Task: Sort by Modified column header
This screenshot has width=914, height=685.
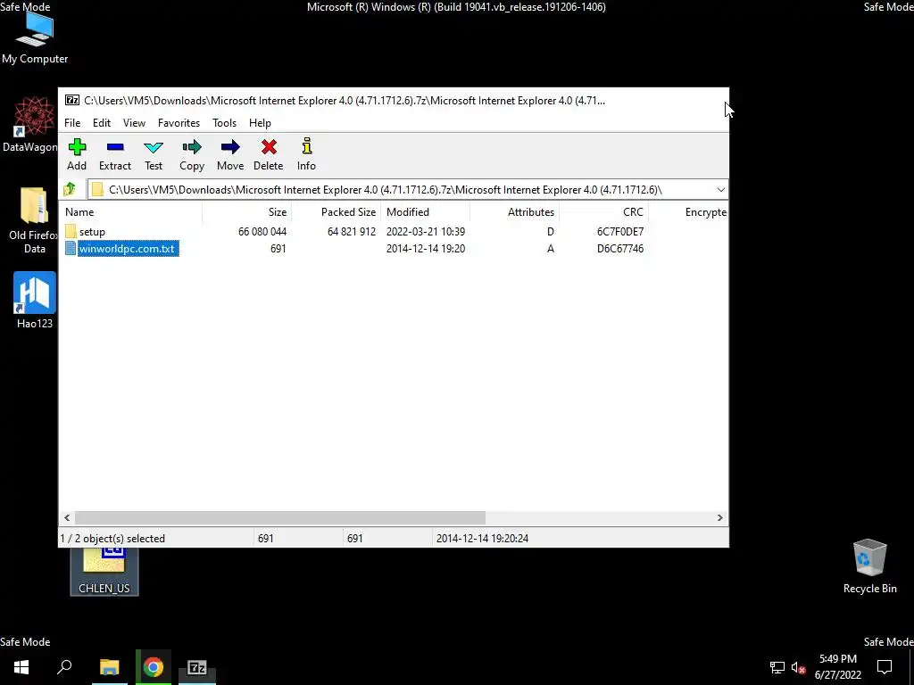Action: 425,212
